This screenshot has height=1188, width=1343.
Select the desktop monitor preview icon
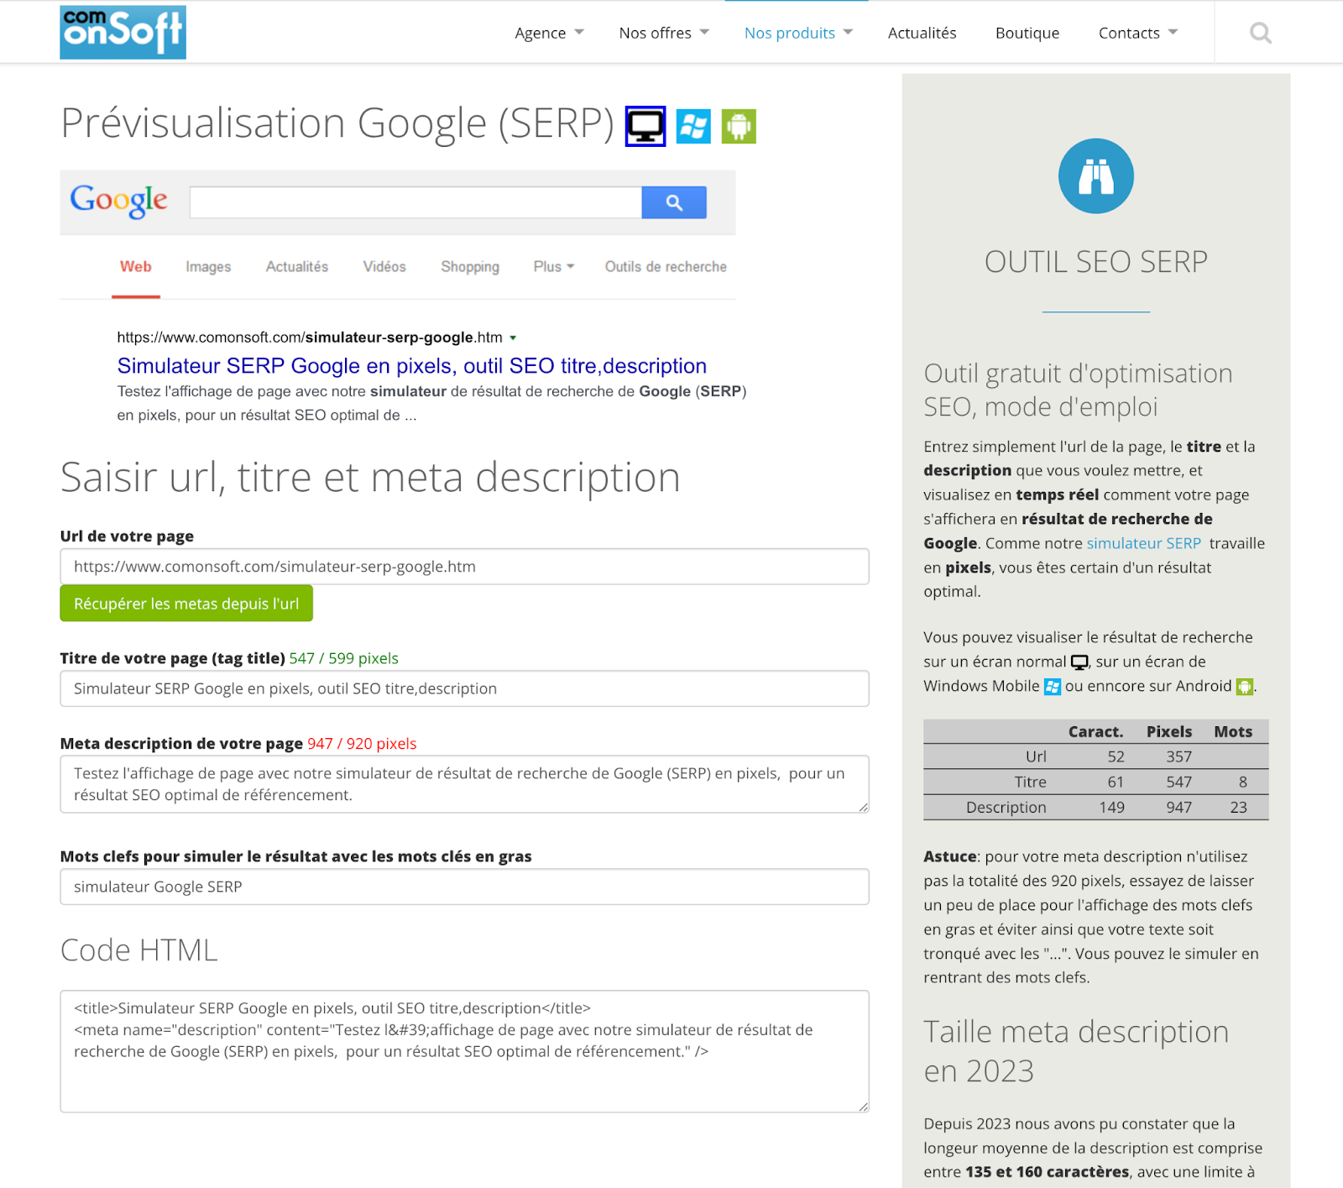coord(645,127)
